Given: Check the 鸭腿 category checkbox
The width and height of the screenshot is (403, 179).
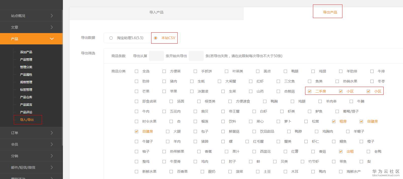Looking at the screenshot, I should (285, 71).
